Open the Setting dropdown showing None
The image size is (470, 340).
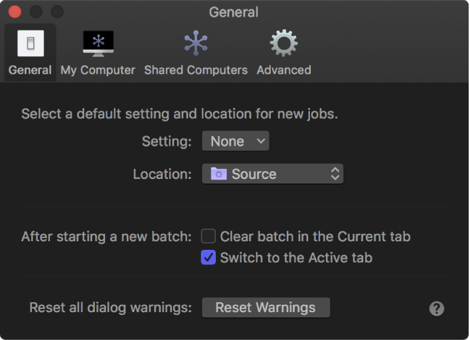point(235,141)
